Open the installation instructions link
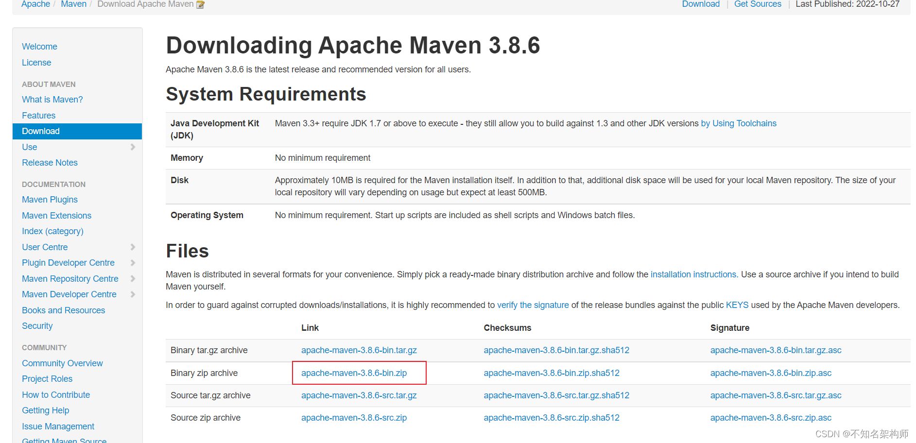Viewport: 916px width, 443px height. click(x=693, y=274)
